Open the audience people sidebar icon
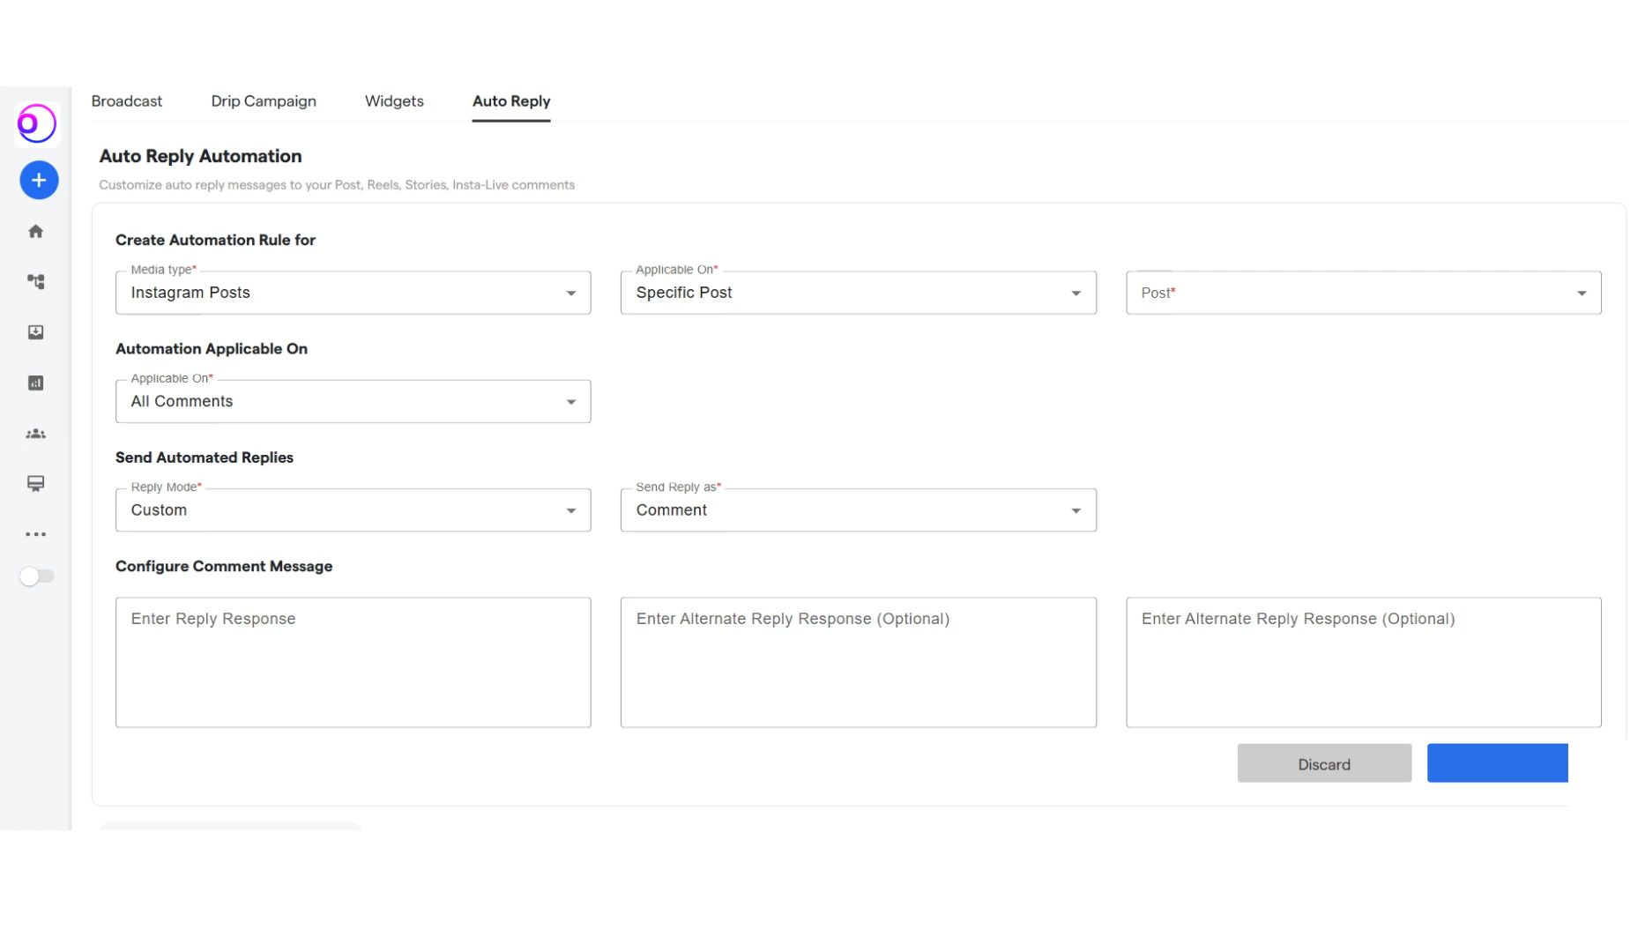 (36, 434)
